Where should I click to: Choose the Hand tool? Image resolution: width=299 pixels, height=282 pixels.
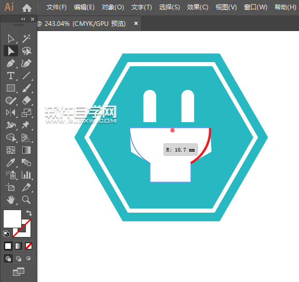11,200
